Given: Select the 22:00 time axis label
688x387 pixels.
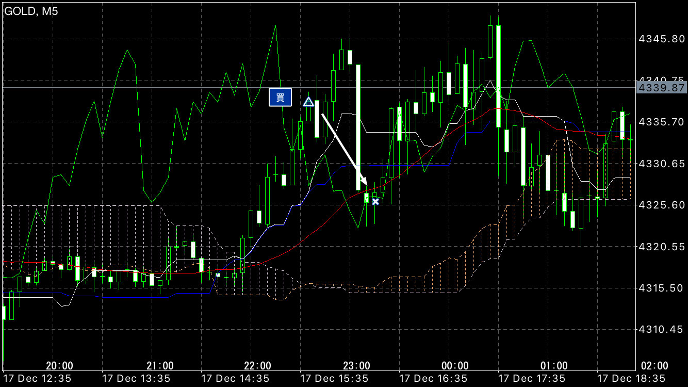Looking at the screenshot, I should point(257,366).
